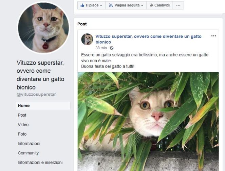Expand the Ti piace dropdown arrow
Viewport: 225px width, 171px height.
pyautogui.click(x=101, y=5)
